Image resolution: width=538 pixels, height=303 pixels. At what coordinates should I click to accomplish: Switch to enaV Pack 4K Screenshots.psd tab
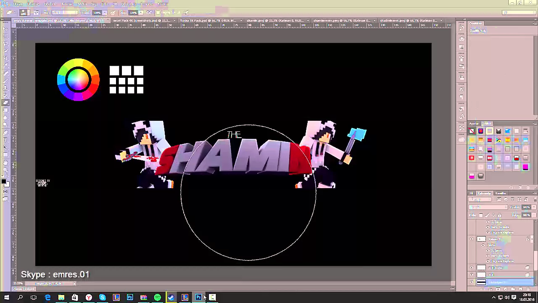143,20
